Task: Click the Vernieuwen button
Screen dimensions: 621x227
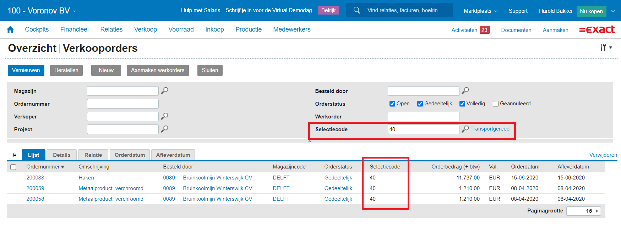Action: coord(26,70)
